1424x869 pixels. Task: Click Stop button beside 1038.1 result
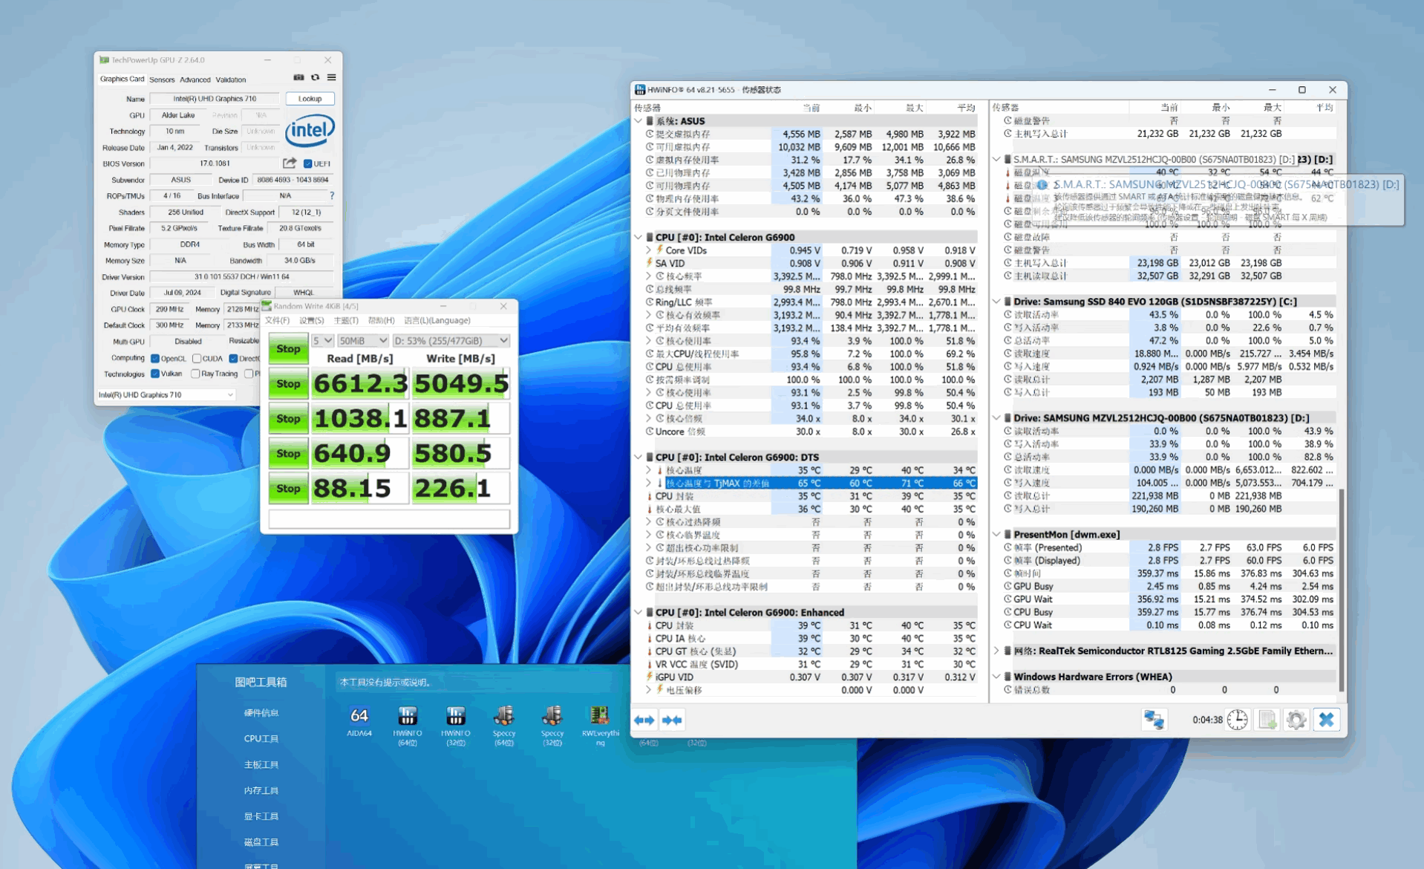(x=289, y=418)
